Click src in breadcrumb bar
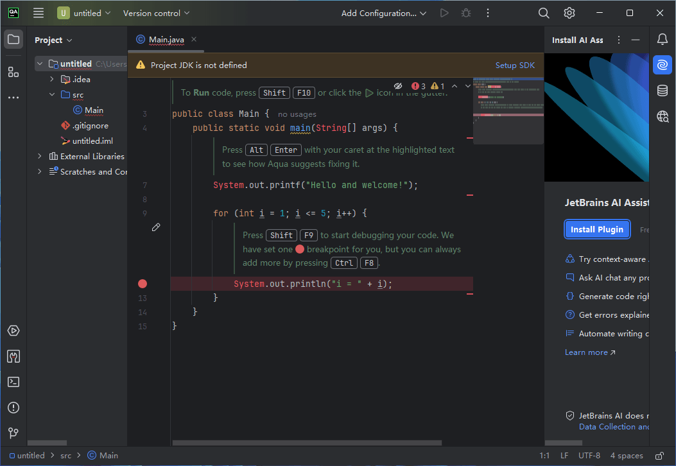The width and height of the screenshot is (676, 466). [65, 456]
